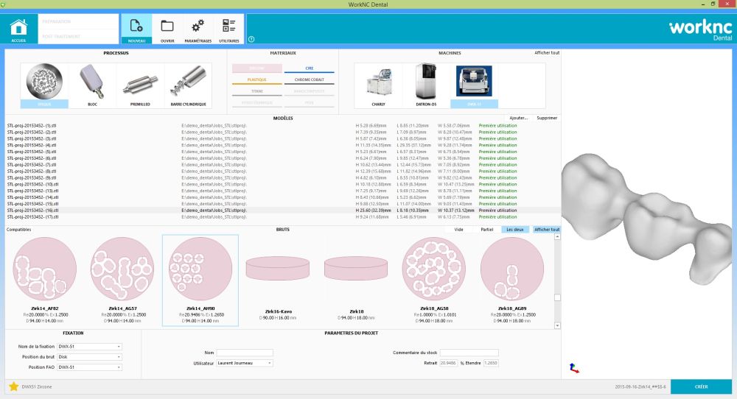737x399 pixels.
Task: Click the Compatibles label
Action: 19,230
